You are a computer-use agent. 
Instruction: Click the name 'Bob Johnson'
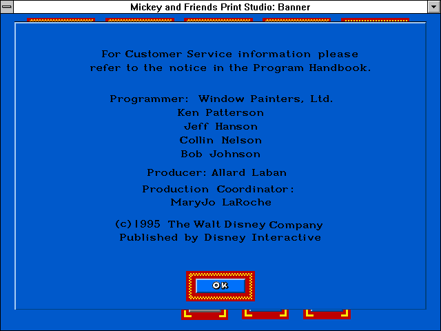(x=220, y=154)
